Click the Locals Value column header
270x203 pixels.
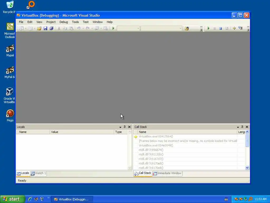tap(82, 132)
